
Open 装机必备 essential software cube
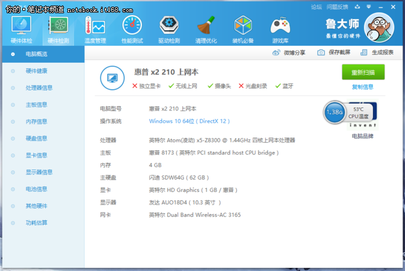[x=243, y=30]
